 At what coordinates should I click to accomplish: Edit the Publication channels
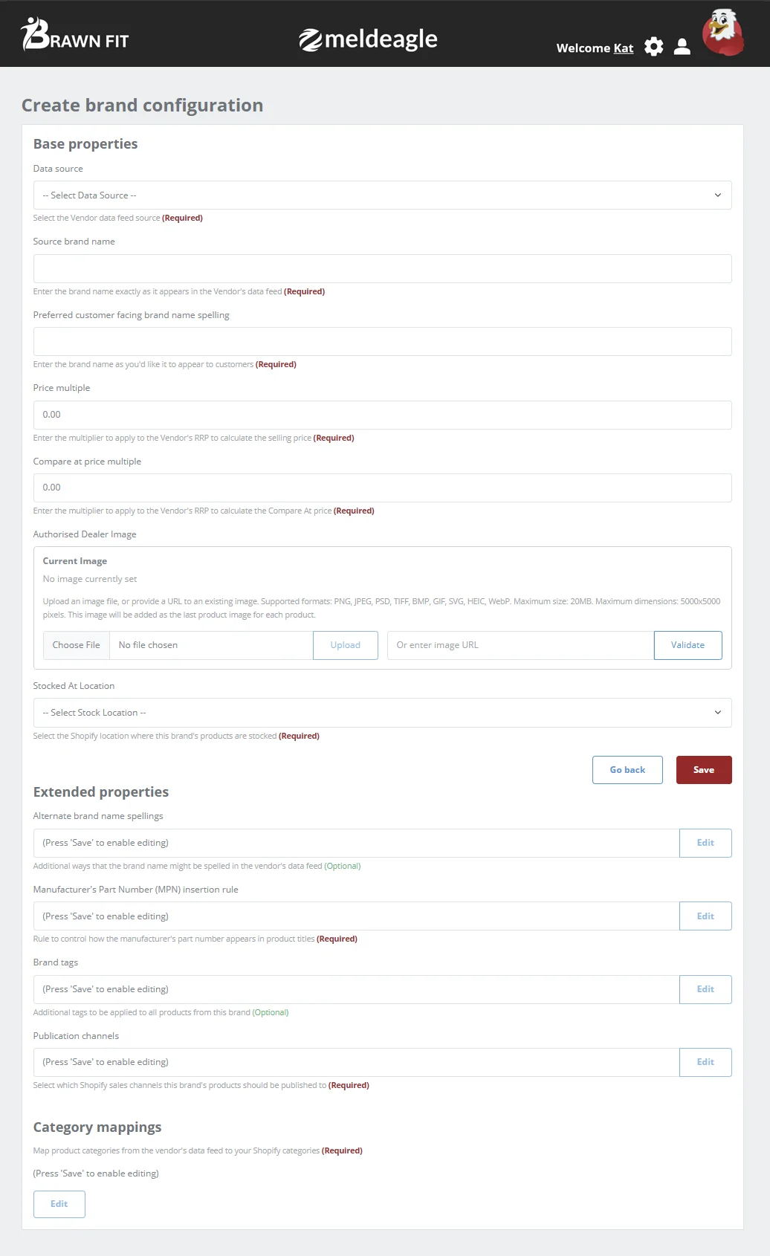coord(705,1062)
